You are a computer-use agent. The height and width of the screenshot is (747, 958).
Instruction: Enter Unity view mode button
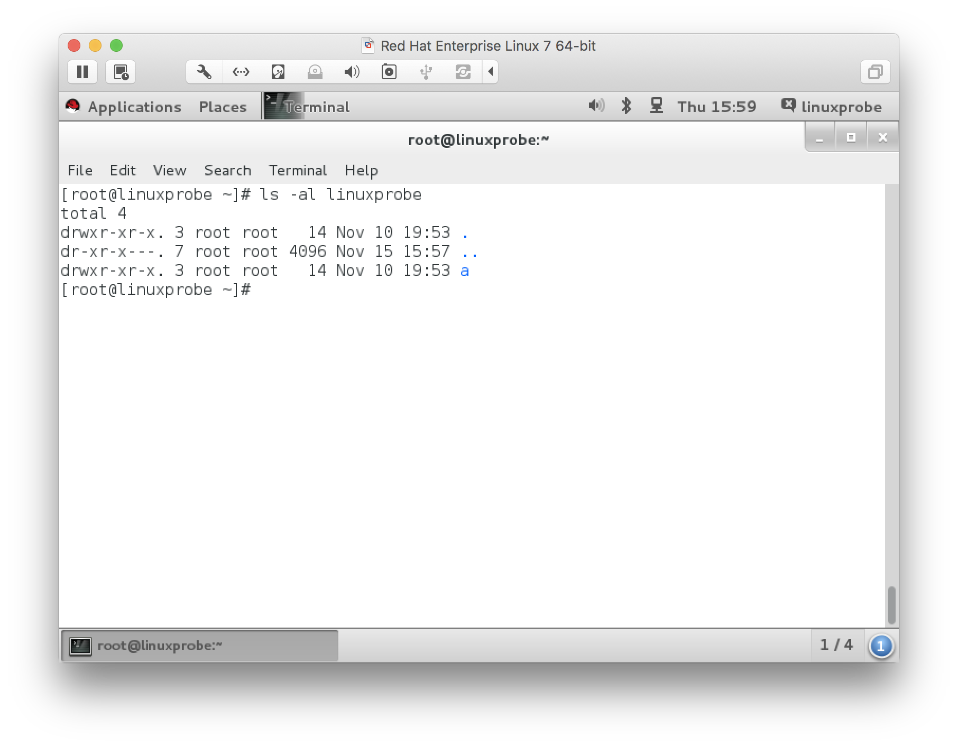876,72
